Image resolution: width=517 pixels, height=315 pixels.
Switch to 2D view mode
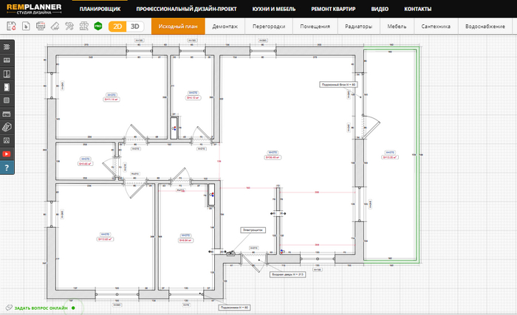[117, 26]
